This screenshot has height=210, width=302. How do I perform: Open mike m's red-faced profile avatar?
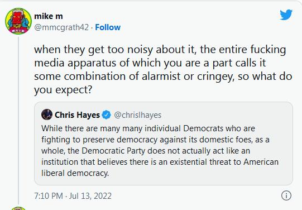pos(18,21)
